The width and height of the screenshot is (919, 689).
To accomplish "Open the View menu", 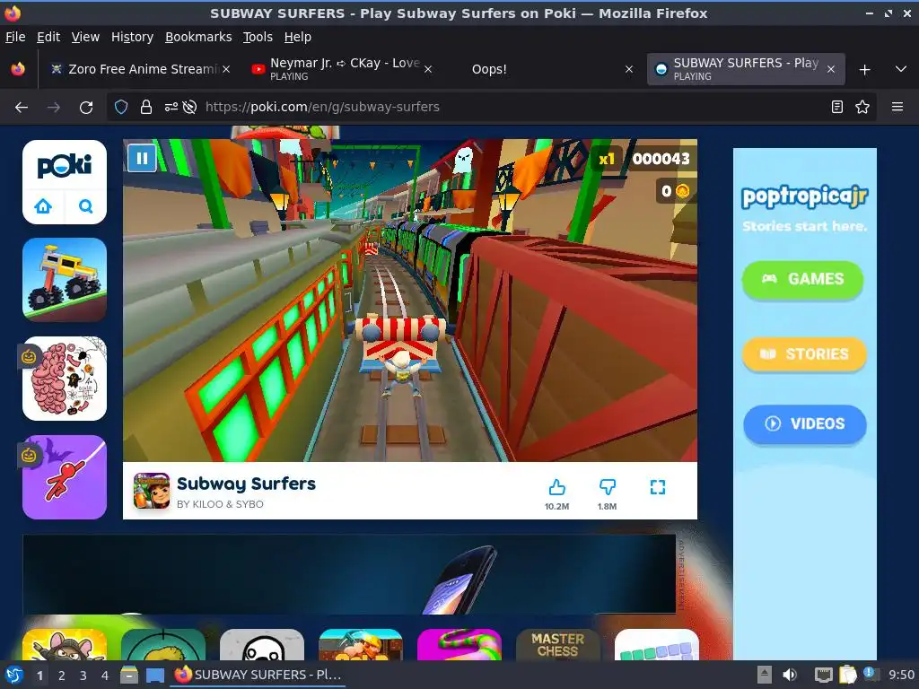I will click(x=85, y=37).
